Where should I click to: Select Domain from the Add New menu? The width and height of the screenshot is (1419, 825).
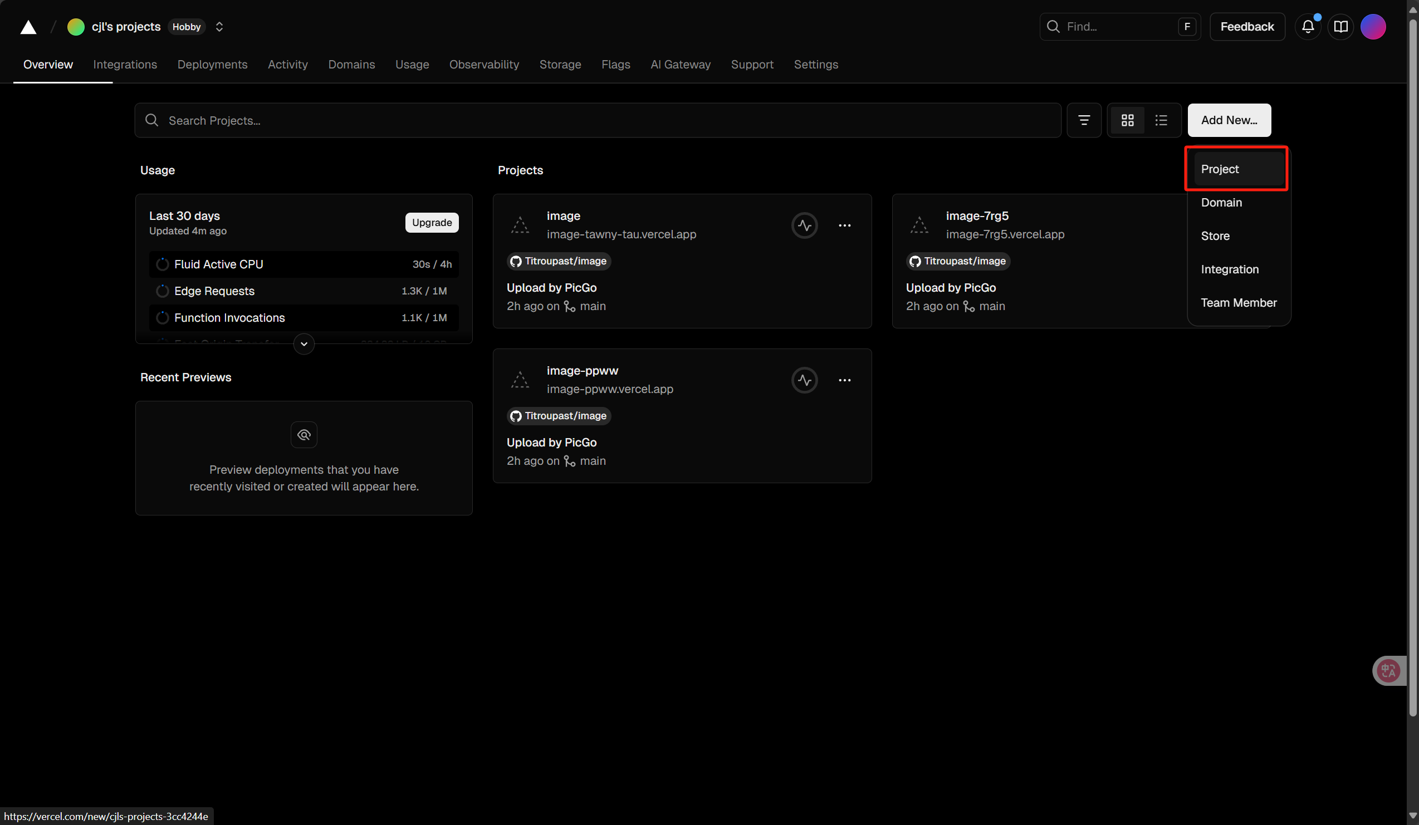[x=1221, y=202]
